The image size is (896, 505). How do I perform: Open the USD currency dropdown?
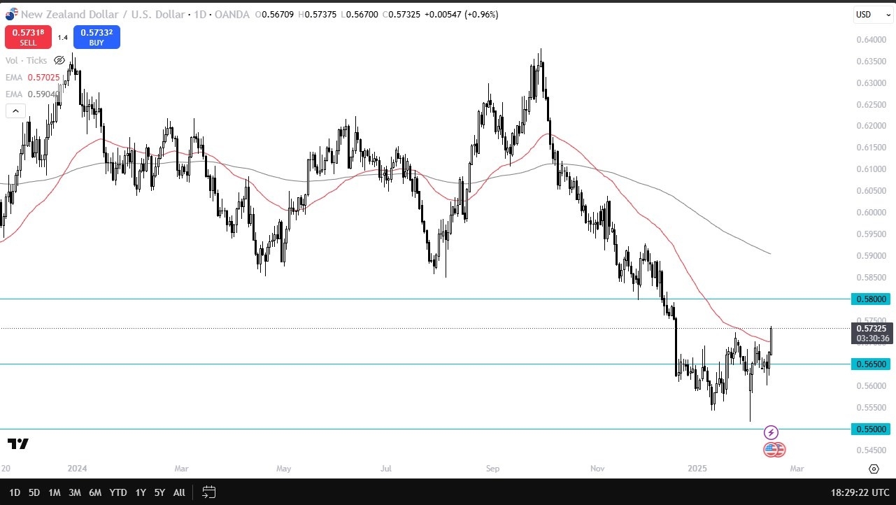click(x=873, y=15)
